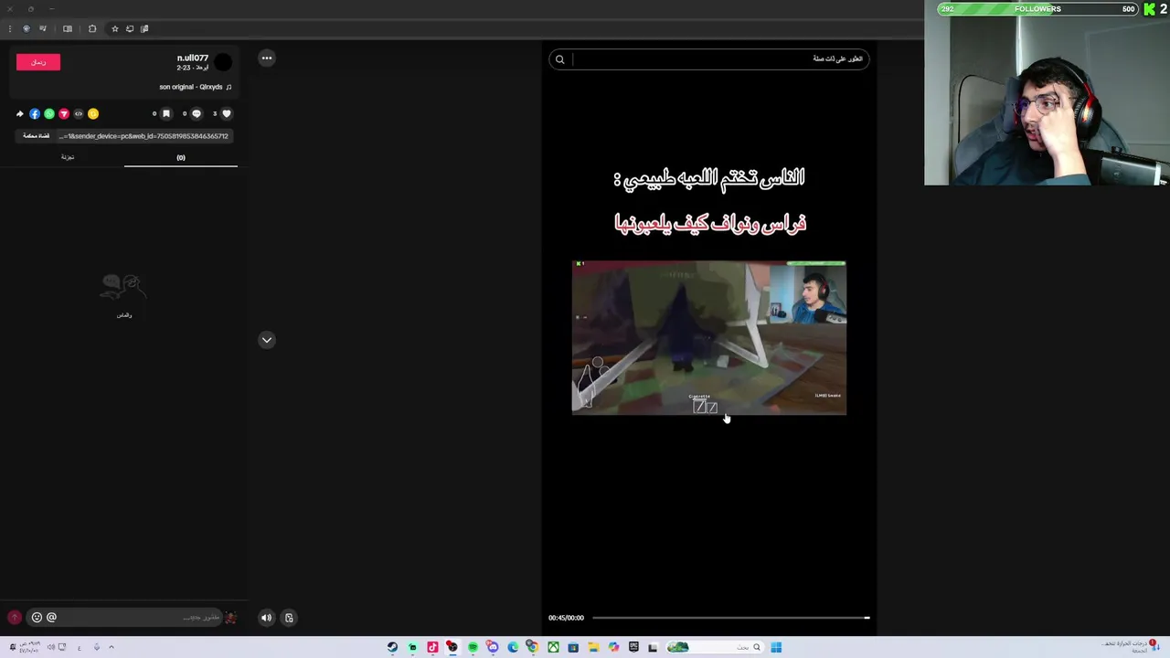Image resolution: width=1170 pixels, height=658 pixels.
Task: Click the yellow coin share icon
Action: (93, 114)
